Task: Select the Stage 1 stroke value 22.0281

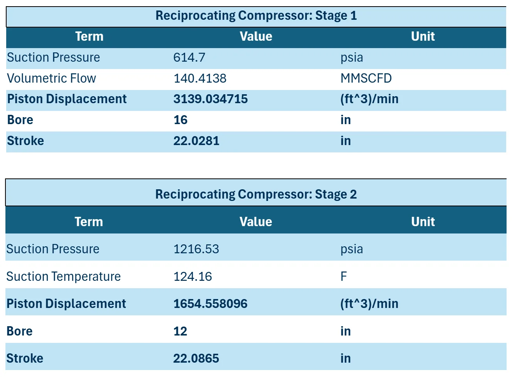Action: pos(256,142)
